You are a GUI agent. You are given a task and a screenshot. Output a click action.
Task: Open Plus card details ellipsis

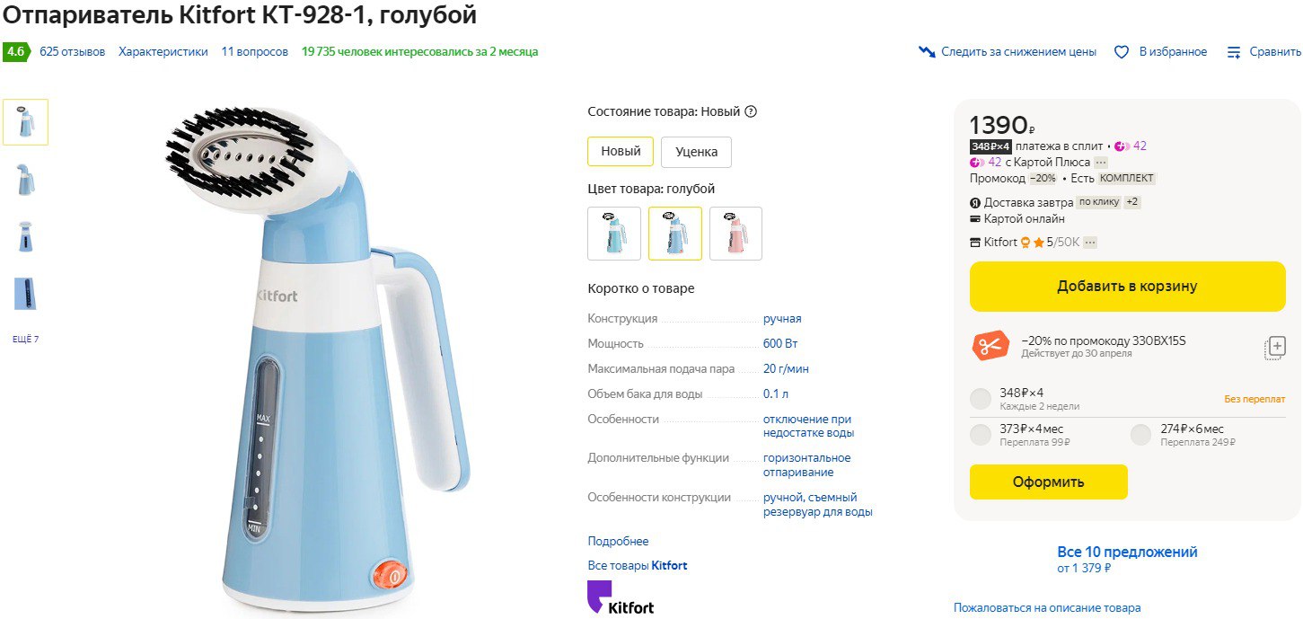(x=1101, y=163)
